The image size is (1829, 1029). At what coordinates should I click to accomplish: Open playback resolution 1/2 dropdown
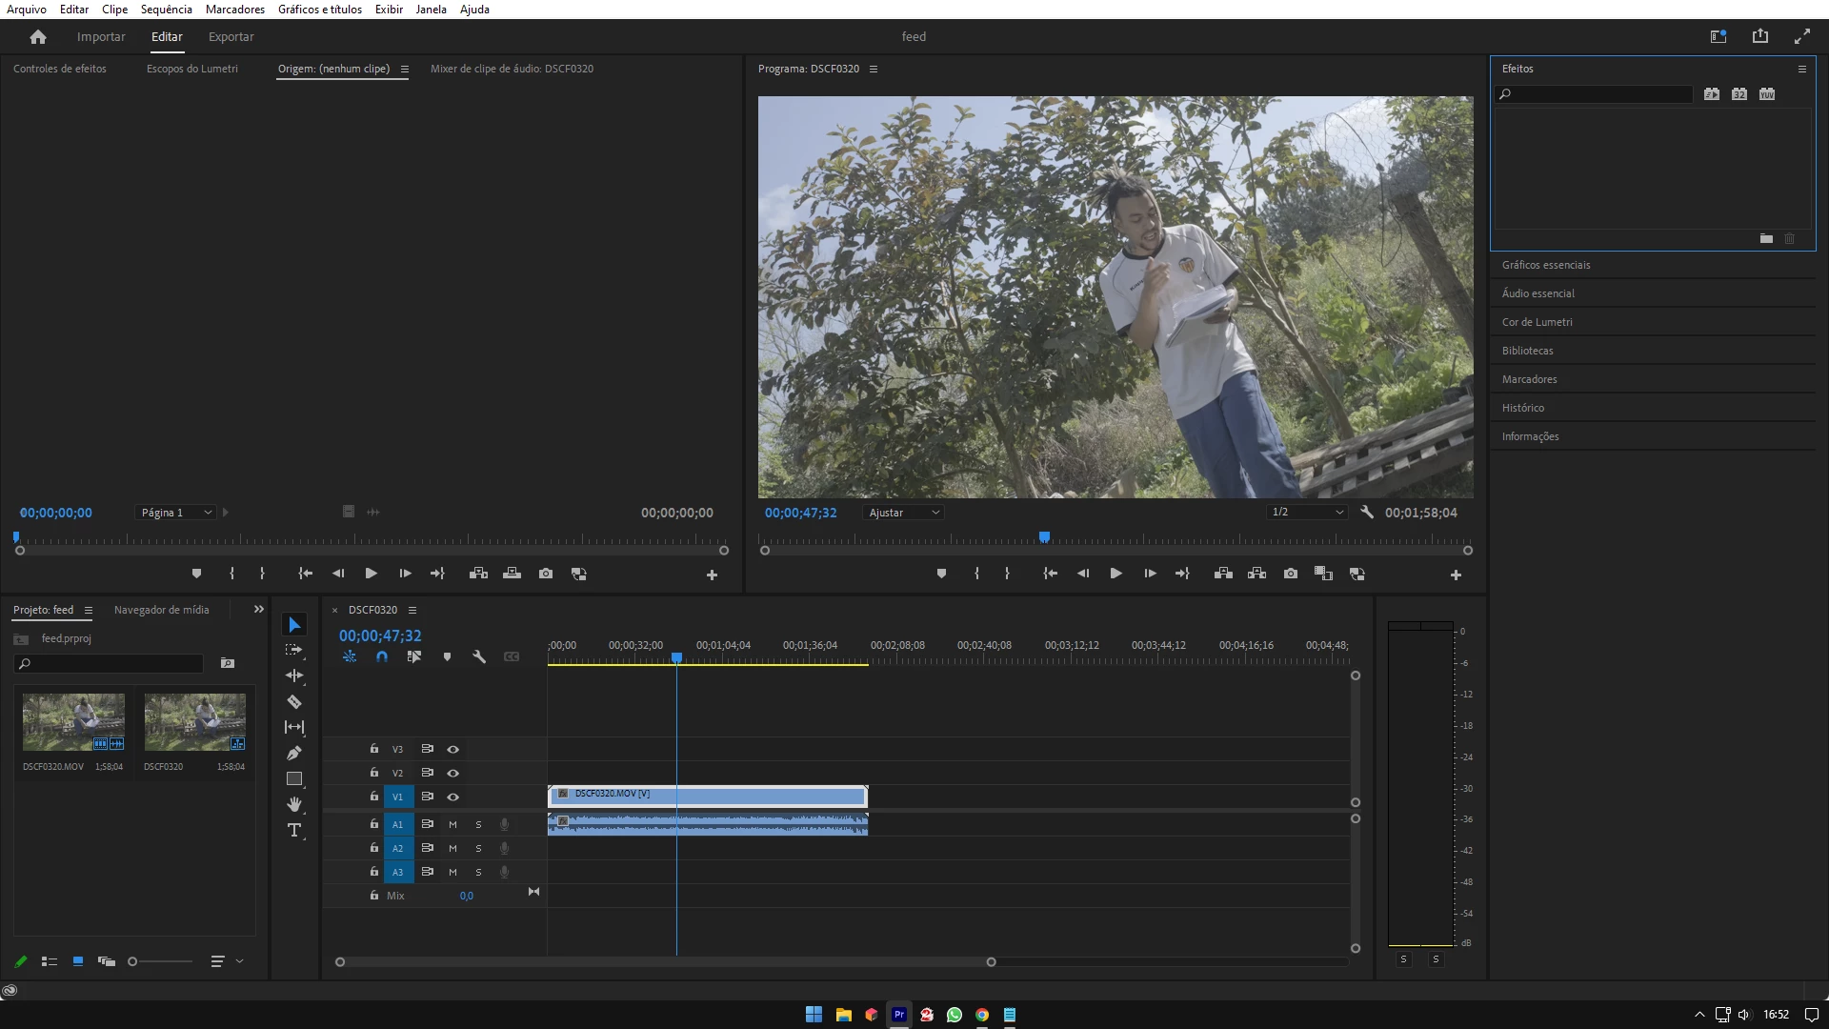pos(1307,513)
